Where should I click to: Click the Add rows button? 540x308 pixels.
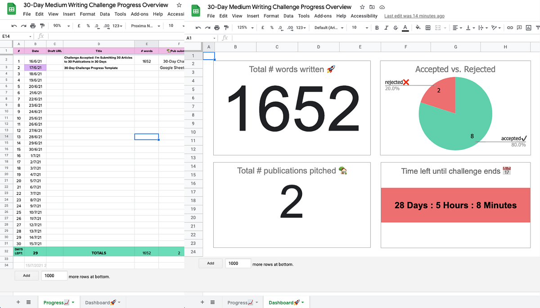coord(210,264)
